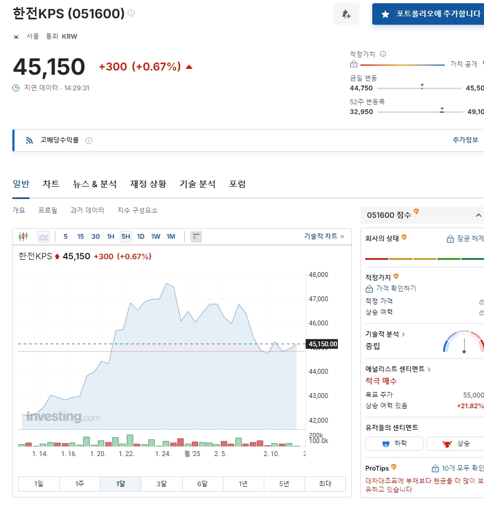Set chart interval to 1M
484x505 pixels.
point(171,237)
